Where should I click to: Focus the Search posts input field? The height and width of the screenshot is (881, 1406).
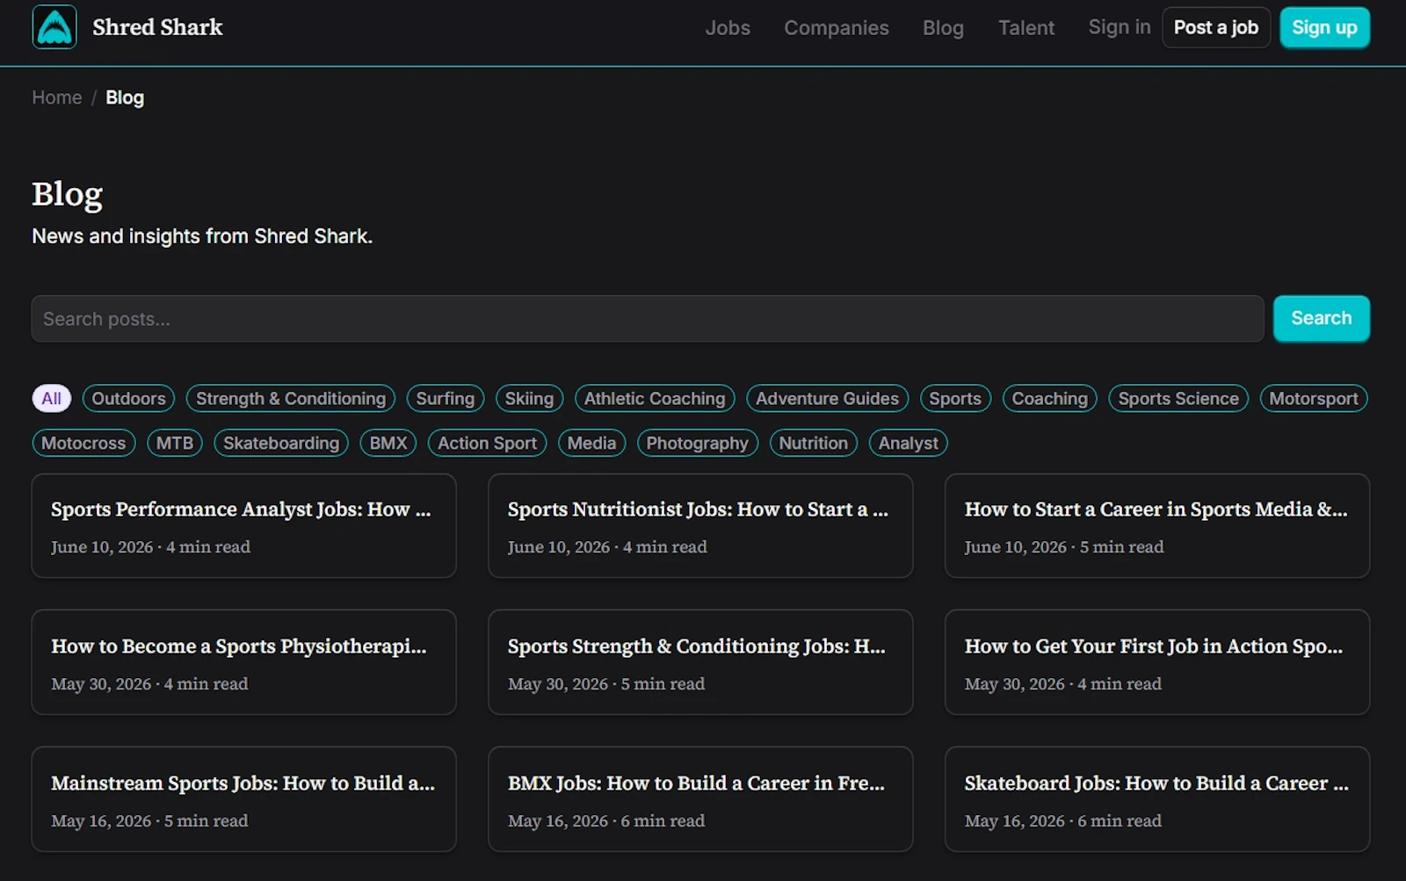648,319
